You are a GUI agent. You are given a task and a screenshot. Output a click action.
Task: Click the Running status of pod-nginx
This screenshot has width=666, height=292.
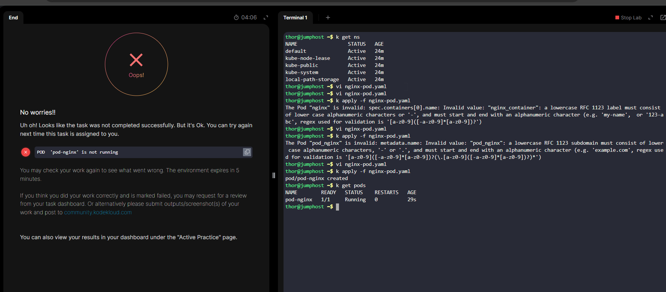point(355,200)
